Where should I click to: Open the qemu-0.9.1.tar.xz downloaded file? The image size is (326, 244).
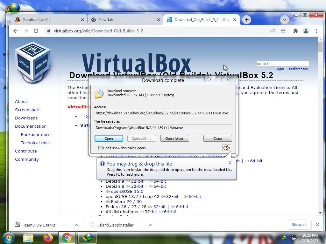click(39, 225)
